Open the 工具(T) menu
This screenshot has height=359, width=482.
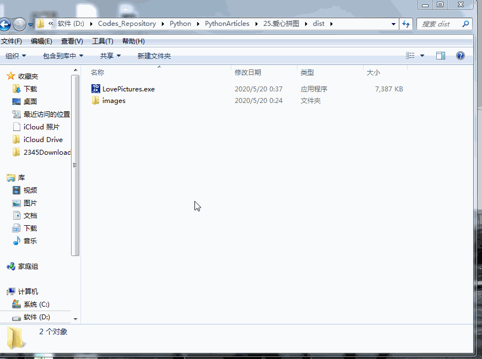102,41
